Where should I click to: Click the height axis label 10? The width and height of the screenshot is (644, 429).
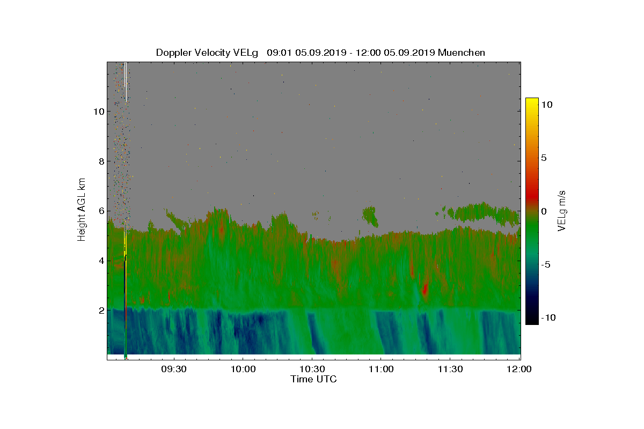[98, 112]
